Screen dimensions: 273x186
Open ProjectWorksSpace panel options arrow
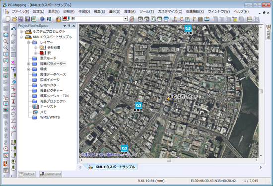click(65, 26)
